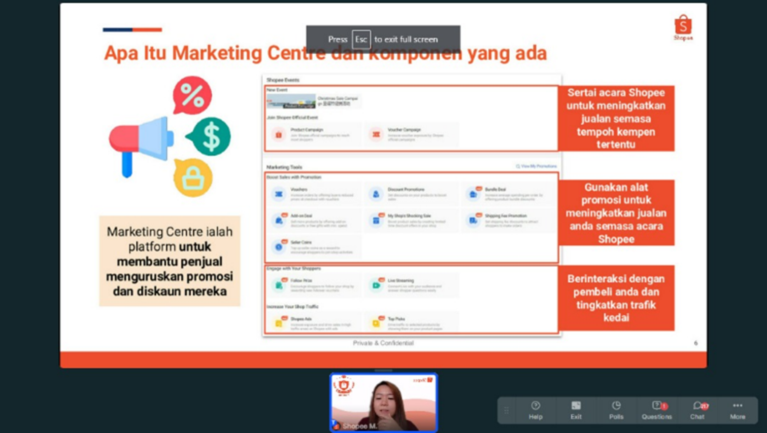This screenshot has width=767, height=433.
Task: Grab the toolbar drag handle dots
Action: pyautogui.click(x=506, y=410)
